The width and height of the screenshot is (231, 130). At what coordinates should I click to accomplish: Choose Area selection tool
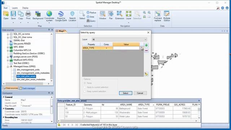[91, 17]
